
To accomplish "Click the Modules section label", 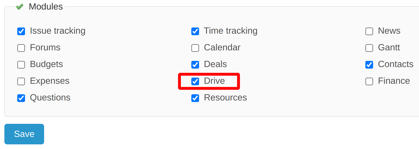I will (46, 6).
